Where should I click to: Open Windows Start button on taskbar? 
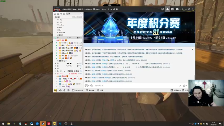[3, 124]
